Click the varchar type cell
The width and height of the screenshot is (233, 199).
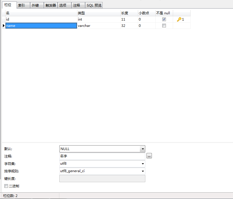(x=99, y=26)
